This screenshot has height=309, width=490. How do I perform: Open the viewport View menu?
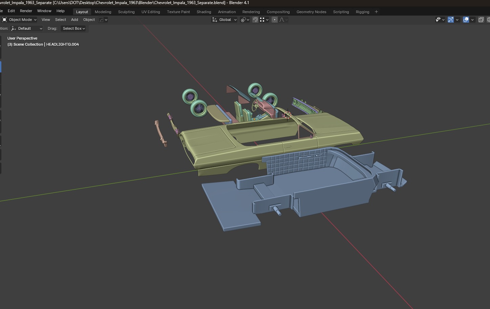[x=46, y=20]
